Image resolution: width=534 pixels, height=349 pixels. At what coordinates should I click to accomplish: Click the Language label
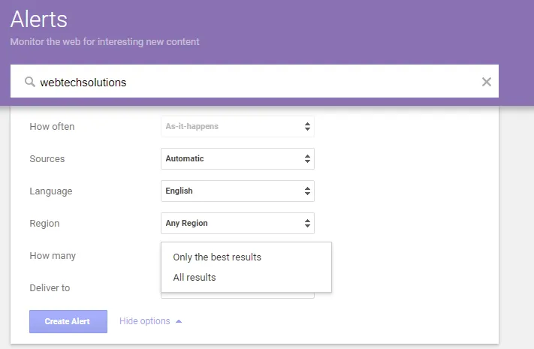[51, 191]
